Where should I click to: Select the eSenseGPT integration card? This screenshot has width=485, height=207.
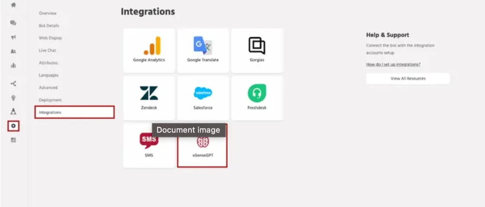tap(202, 146)
